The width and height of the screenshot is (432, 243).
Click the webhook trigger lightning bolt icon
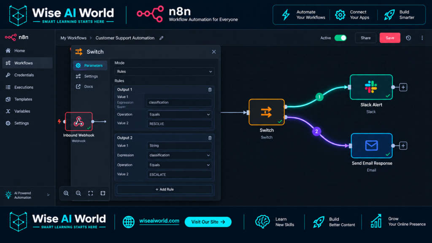coord(59,121)
